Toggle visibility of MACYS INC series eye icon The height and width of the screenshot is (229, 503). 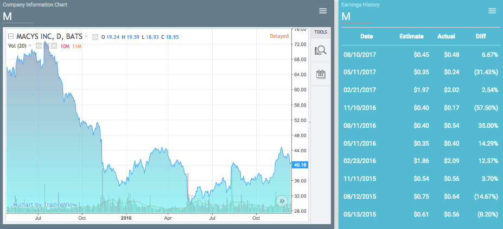[x=95, y=37]
